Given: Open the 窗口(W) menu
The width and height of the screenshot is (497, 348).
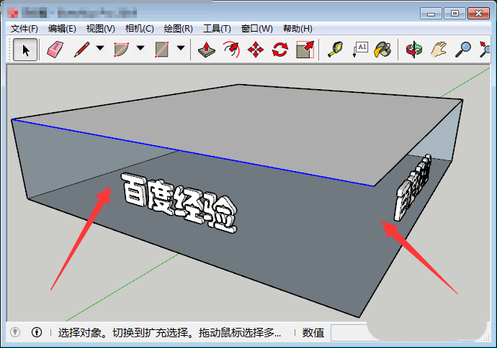Looking at the screenshot, I should pyautogui.click(x=256, y=29).
